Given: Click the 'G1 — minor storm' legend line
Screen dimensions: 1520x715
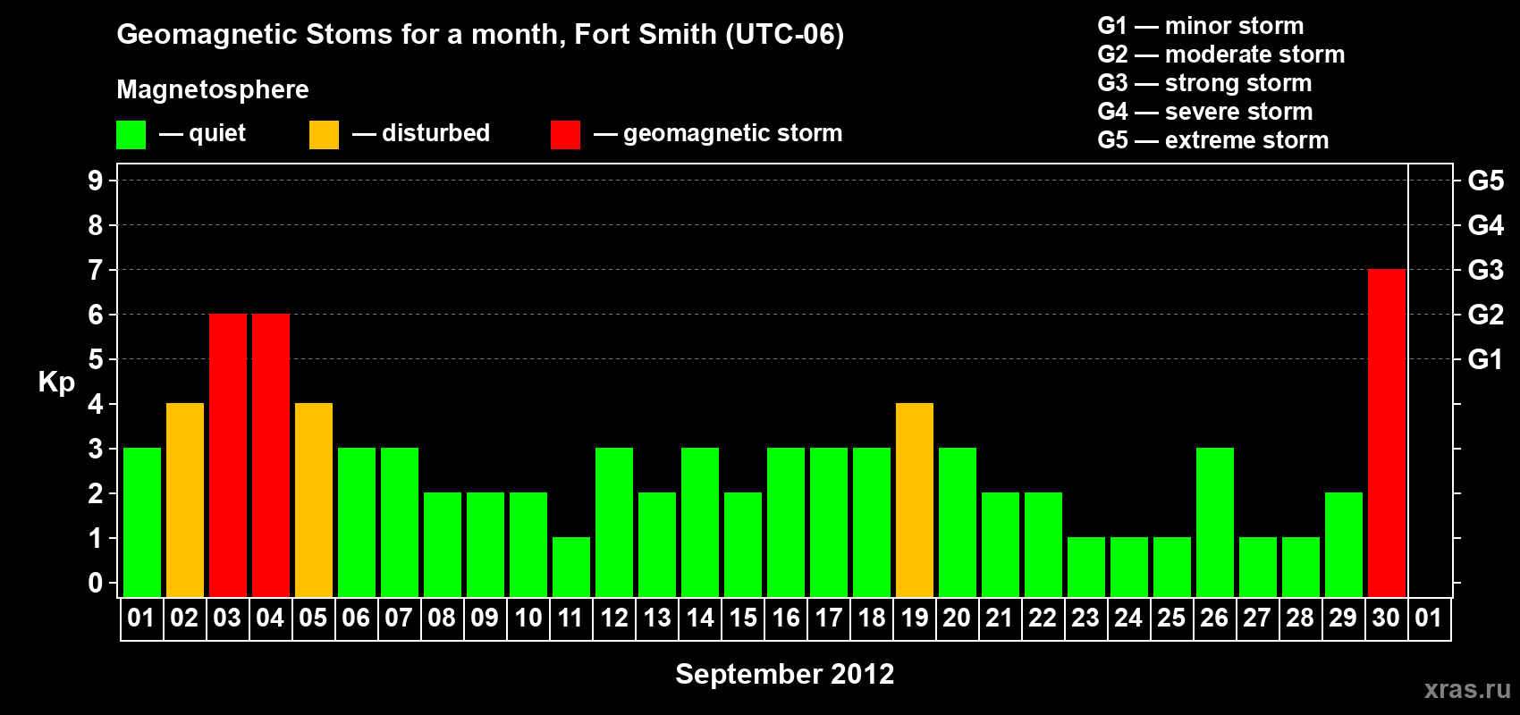Looking at the screenshot, I should pos(1200,26).
